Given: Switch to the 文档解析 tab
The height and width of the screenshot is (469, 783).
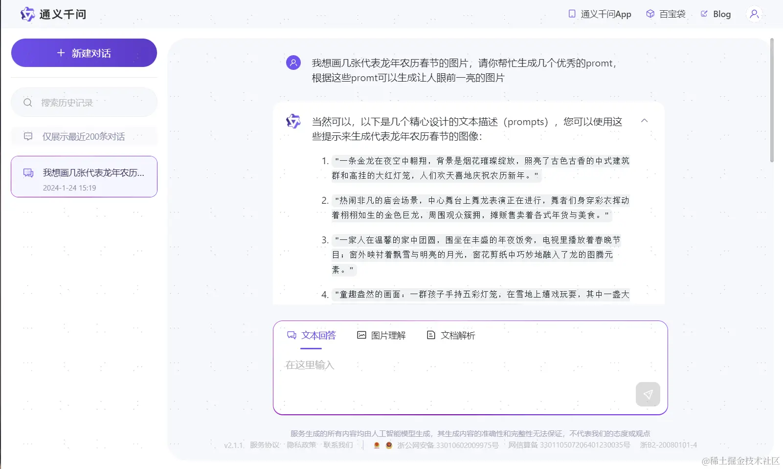Looking at the screenshot, I should 451,335.
